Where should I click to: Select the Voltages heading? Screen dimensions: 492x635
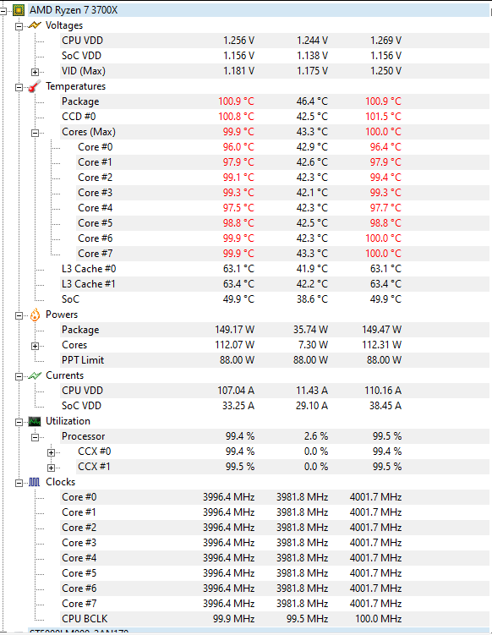[64, 25]
